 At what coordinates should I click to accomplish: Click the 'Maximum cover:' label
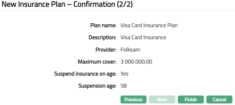97,62
